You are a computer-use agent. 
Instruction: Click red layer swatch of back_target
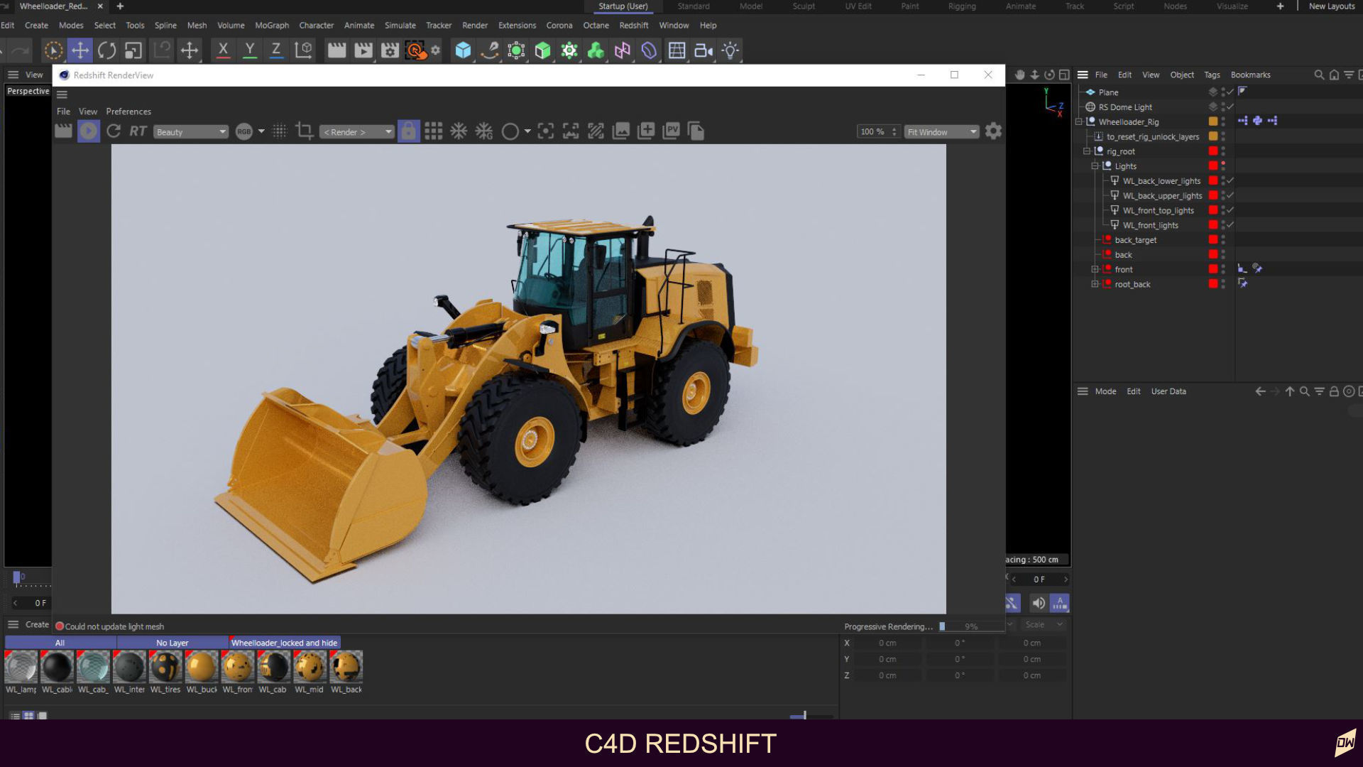(1213, 240)
